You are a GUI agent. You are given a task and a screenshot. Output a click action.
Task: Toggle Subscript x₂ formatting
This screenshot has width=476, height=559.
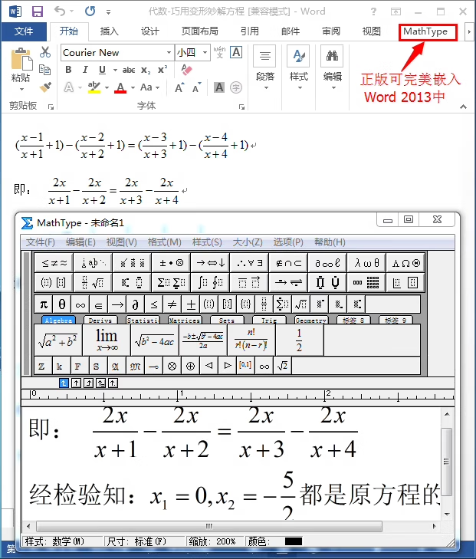[146, 71]
